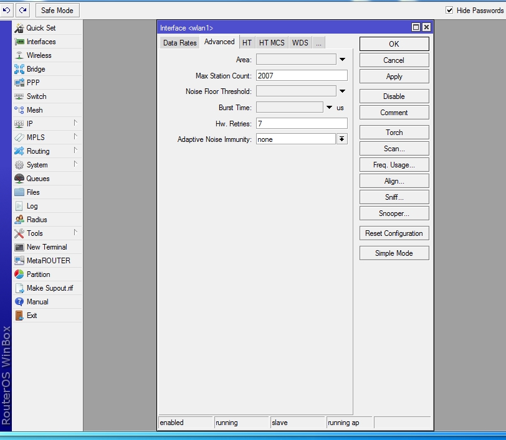The height and width of the screenshot is (440, 506).
Task: Expand the Area field arrow
Action: click(342, 60)
